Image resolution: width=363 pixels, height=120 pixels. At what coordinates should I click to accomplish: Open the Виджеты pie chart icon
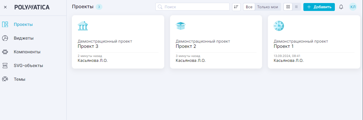click(x=5, y=38)
